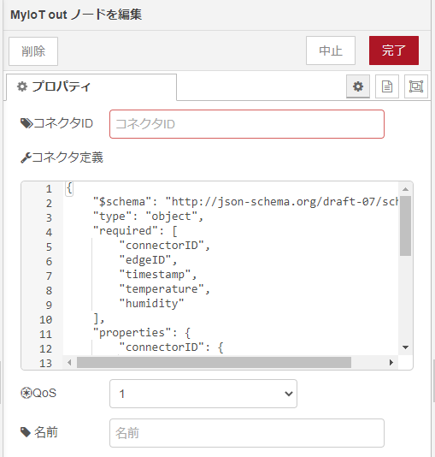435x457 pixels.
Task: Click editor scroll down arrow
Action: coord(405,347)
